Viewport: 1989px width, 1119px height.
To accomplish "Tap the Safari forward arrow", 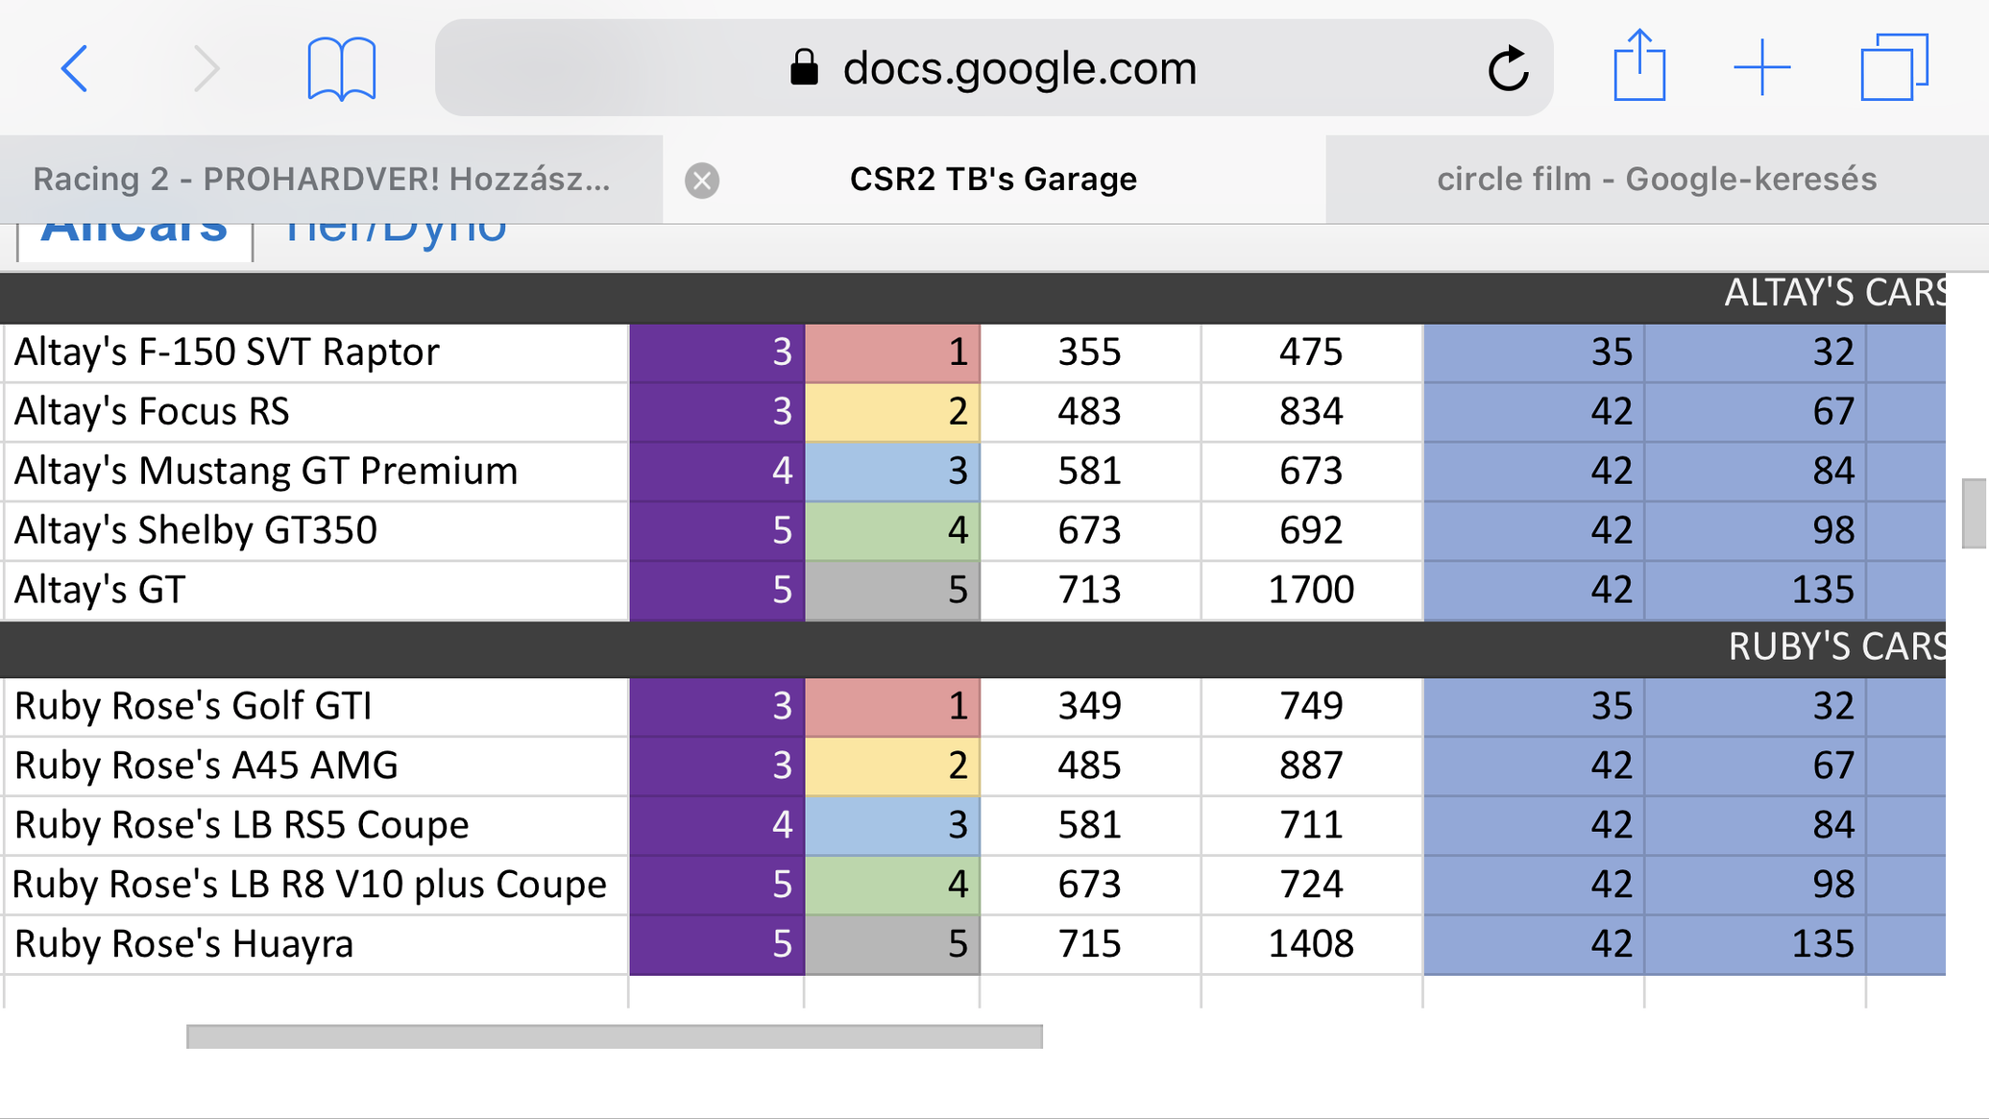I will [x=206, y=68].
